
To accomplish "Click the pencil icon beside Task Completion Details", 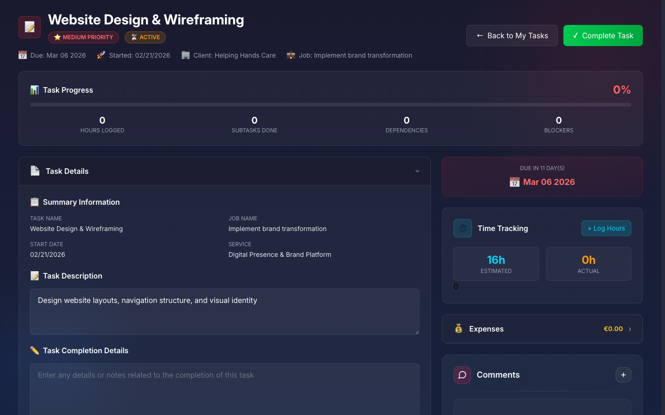I will tap(34, 350).
